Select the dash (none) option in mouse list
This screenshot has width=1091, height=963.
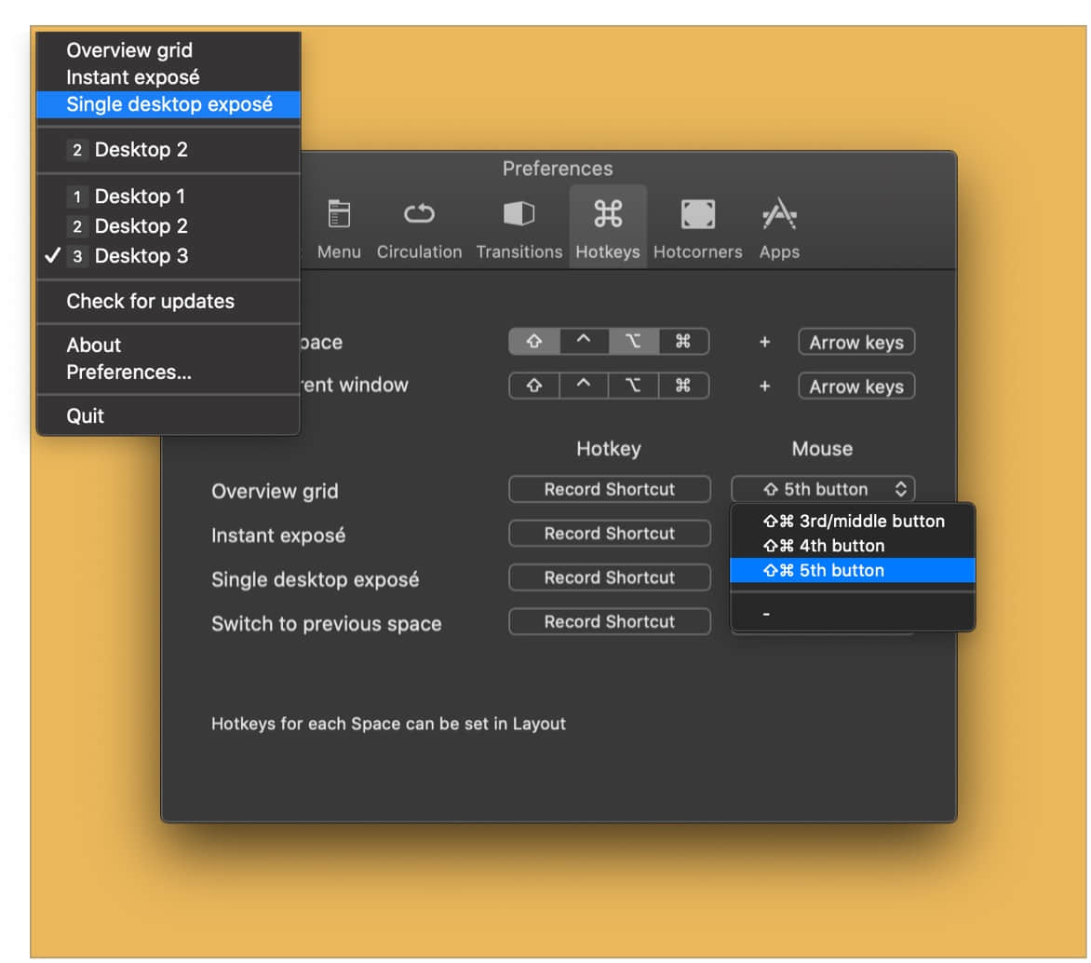(853, 614)
